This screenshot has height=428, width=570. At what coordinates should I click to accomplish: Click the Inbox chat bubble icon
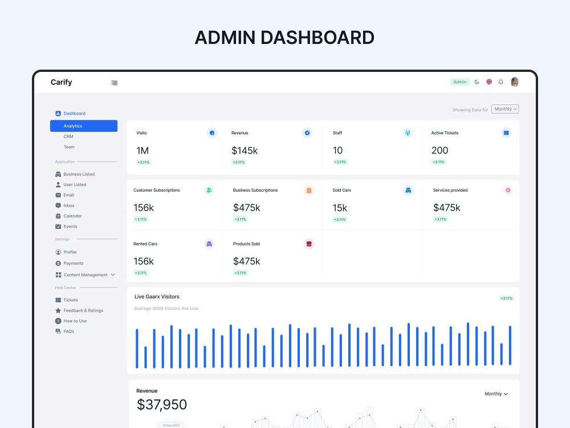(58, 205)
